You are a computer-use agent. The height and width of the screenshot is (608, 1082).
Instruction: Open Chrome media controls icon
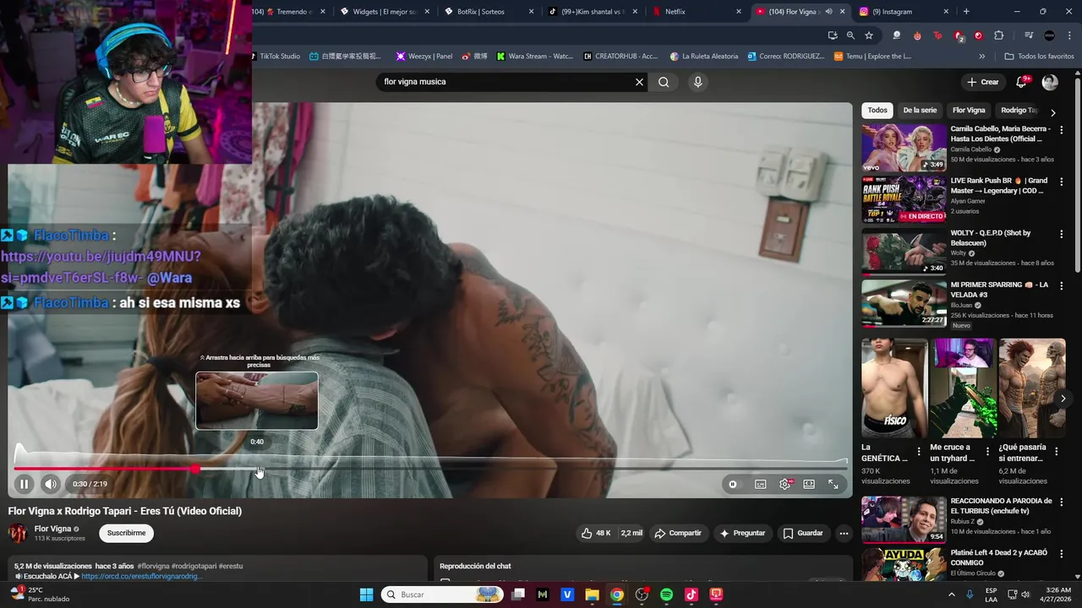click(1029, 35)
